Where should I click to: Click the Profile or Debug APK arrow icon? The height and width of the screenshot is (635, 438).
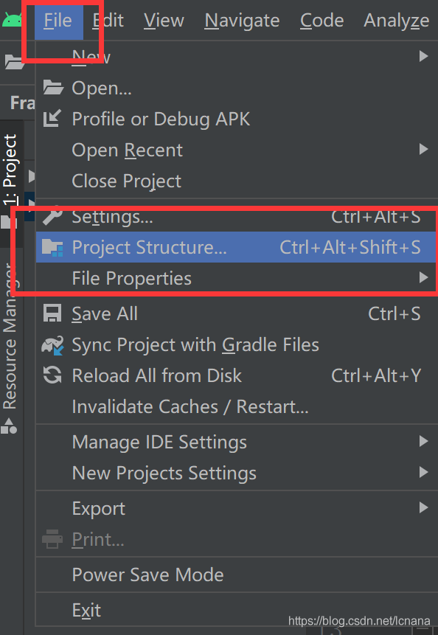pos(52,118)
